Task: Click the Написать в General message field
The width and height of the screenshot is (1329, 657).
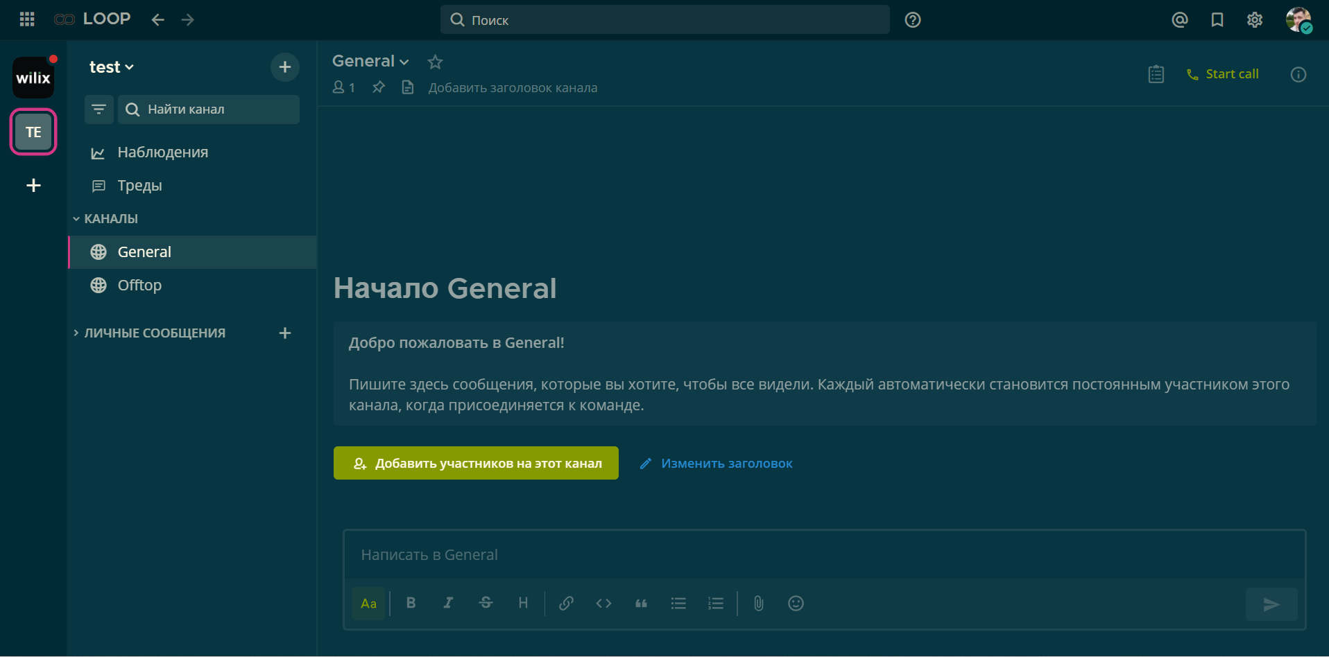Action: pyautogui.click(x=823, y=554)
